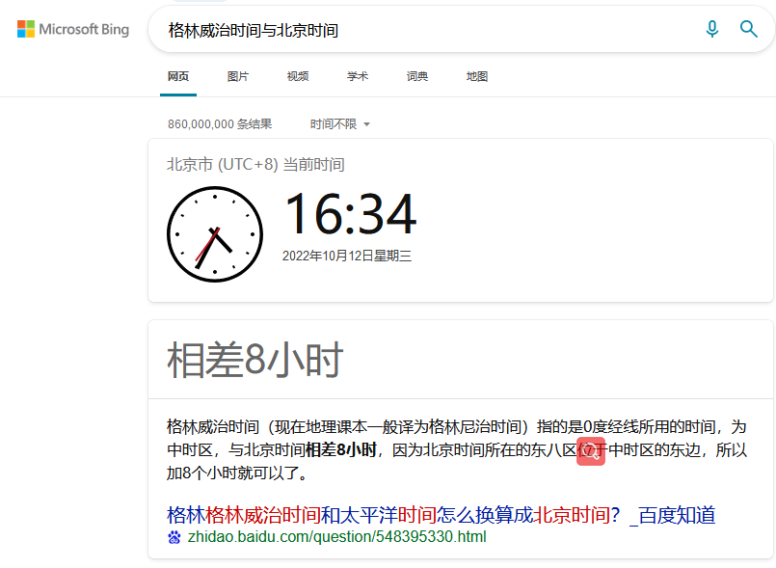Open the 时间不限 filter dropdown

click(x=333, y=123)
